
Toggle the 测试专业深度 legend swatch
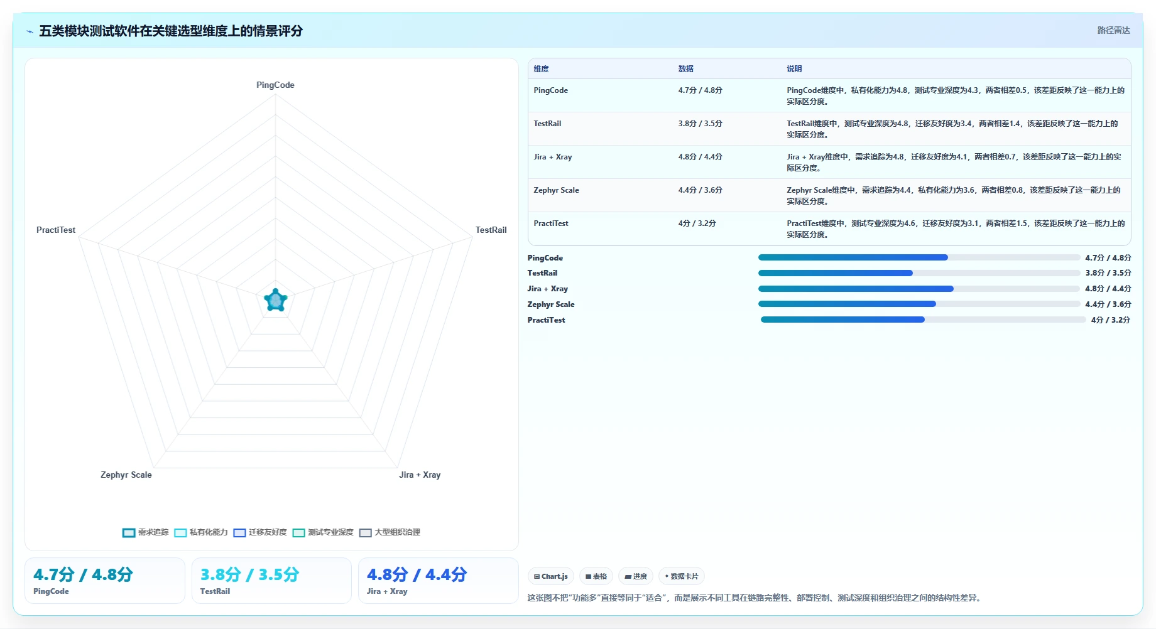(298, 532)
